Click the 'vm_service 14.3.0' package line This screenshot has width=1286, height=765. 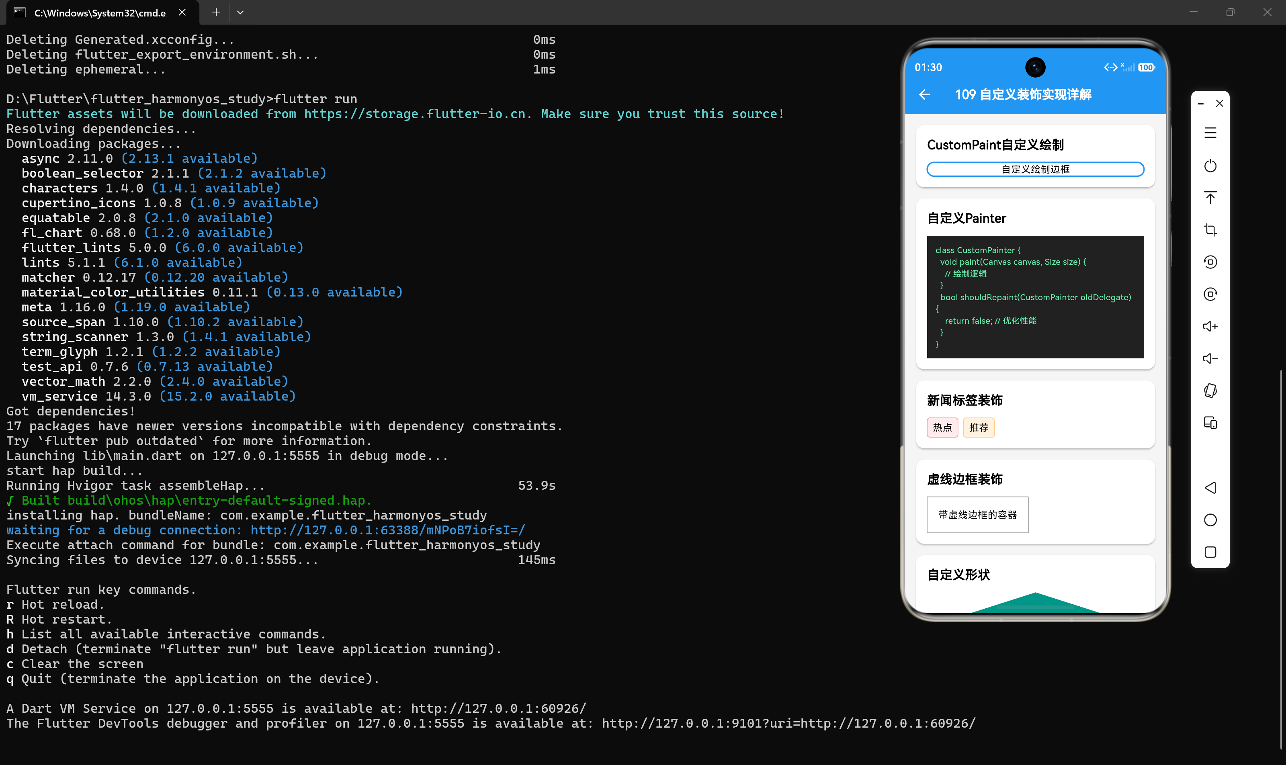[x=159, y=397]
